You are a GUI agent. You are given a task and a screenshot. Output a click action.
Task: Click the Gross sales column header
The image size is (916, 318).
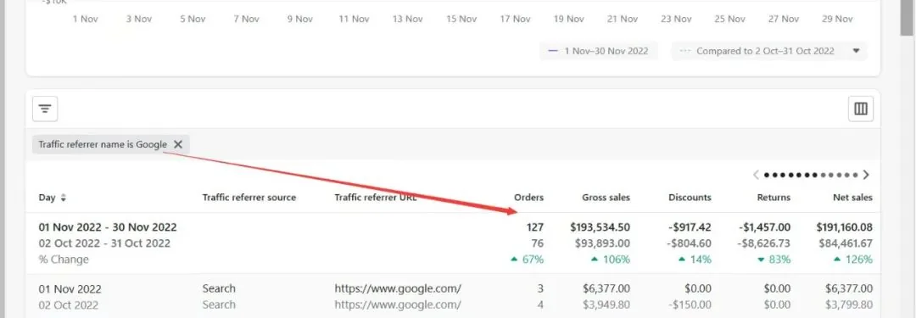pos(606,198)
